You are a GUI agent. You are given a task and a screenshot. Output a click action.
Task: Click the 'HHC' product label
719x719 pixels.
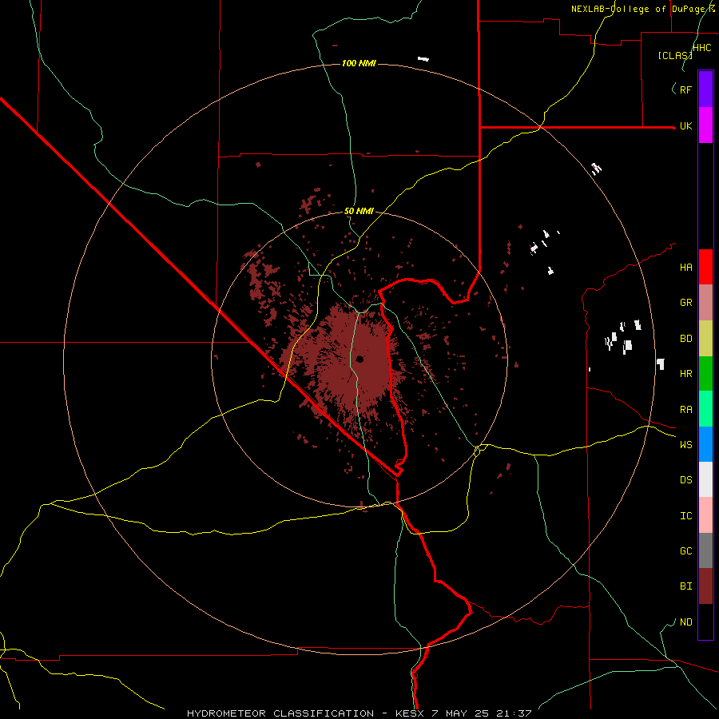[x=702, y=48]
